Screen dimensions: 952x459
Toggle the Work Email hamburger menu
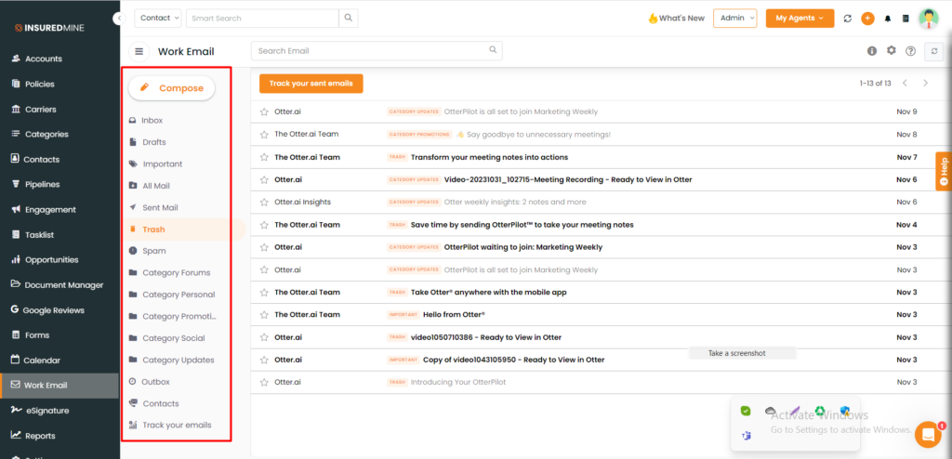tap(139, 52)
